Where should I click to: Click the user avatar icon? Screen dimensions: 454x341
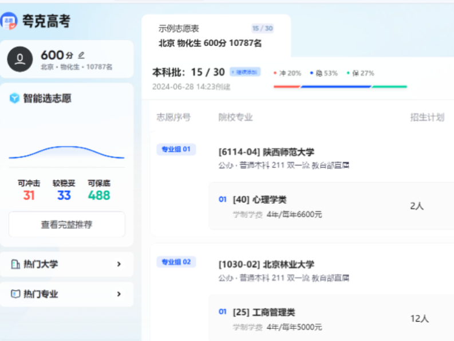(19, 59)
